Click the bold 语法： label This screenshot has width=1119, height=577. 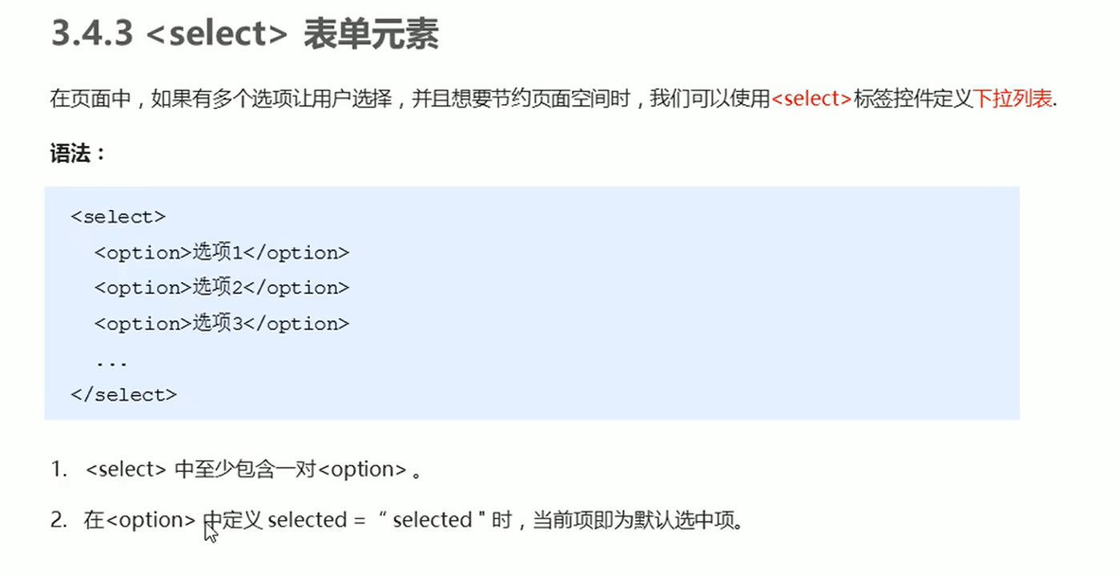tap(78, 154)
